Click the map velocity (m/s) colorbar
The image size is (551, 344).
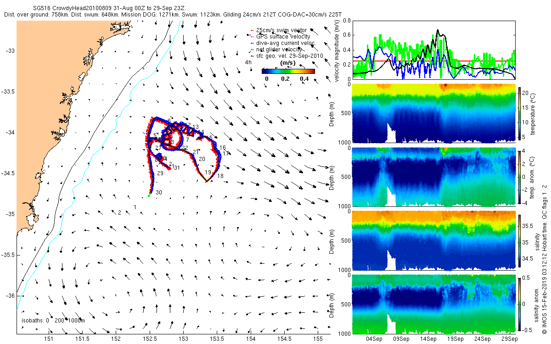tap(288, 71)
